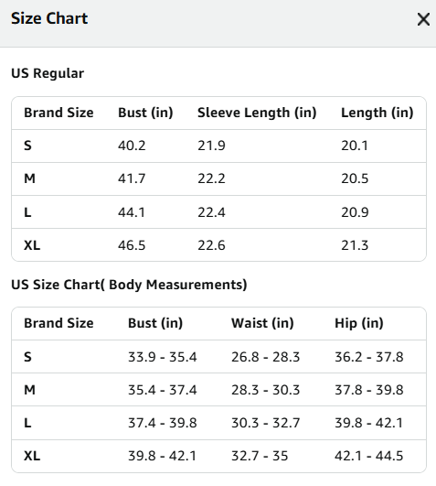The image size is (436, 486).
Task: Click hip range 42.1 - 44.5
Action: point(369,456)
